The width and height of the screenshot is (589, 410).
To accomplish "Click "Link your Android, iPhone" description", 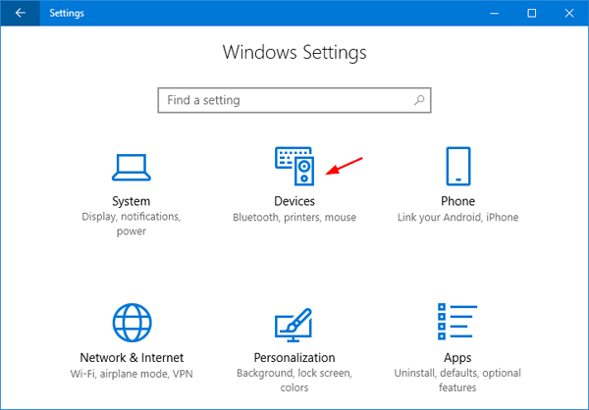I will (457, 218).
